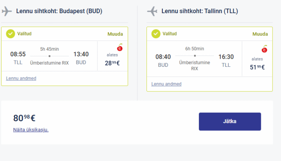The width and height of the screenshot is (281, 161).
Task: Click the airplane icon beside Budapest destination
Action: coord(7,11)
